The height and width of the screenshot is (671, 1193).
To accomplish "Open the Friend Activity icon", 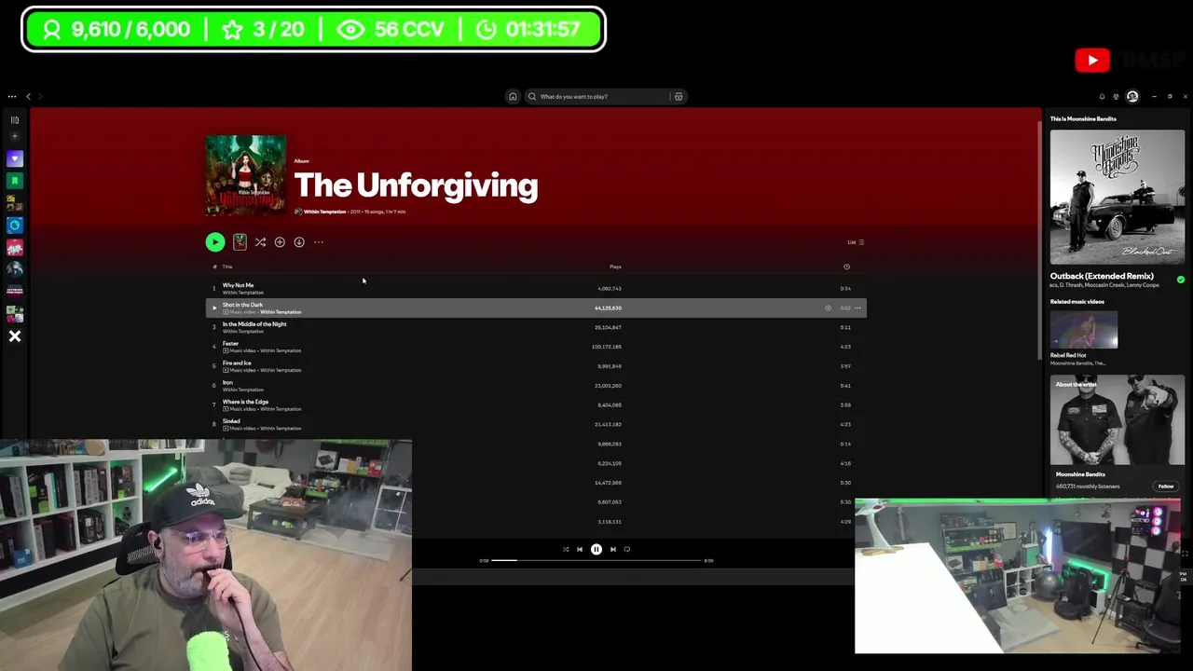I will (1116, 97).
